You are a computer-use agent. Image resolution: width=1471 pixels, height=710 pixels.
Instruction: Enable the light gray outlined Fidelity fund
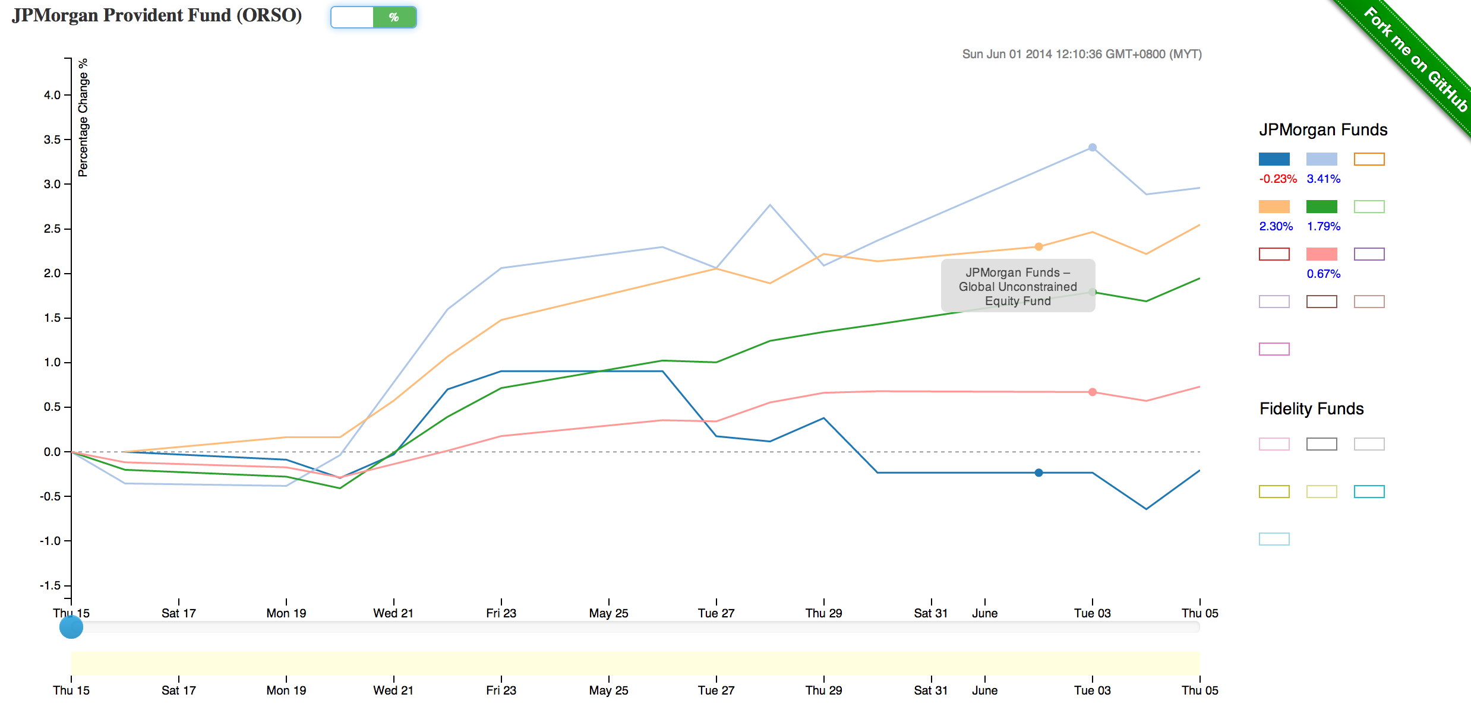pyautogui.click(x=1369, y=444)
